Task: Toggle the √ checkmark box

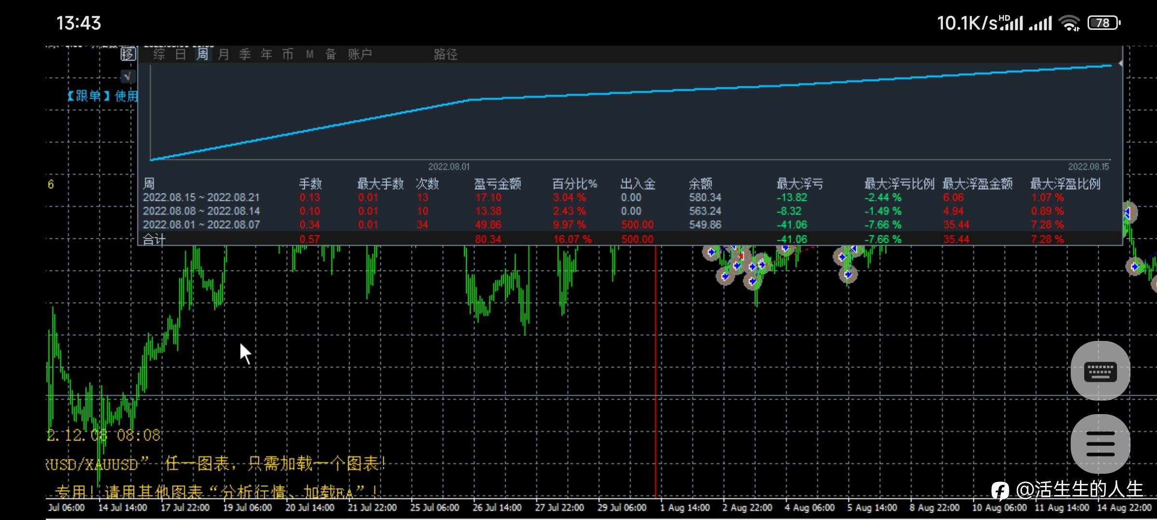Action: [x=128, y=76]
